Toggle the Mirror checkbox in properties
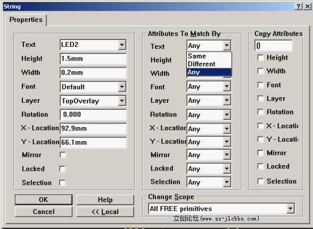Screen dimensions: 313x229 pyautogui.click(x=63, y=155)
